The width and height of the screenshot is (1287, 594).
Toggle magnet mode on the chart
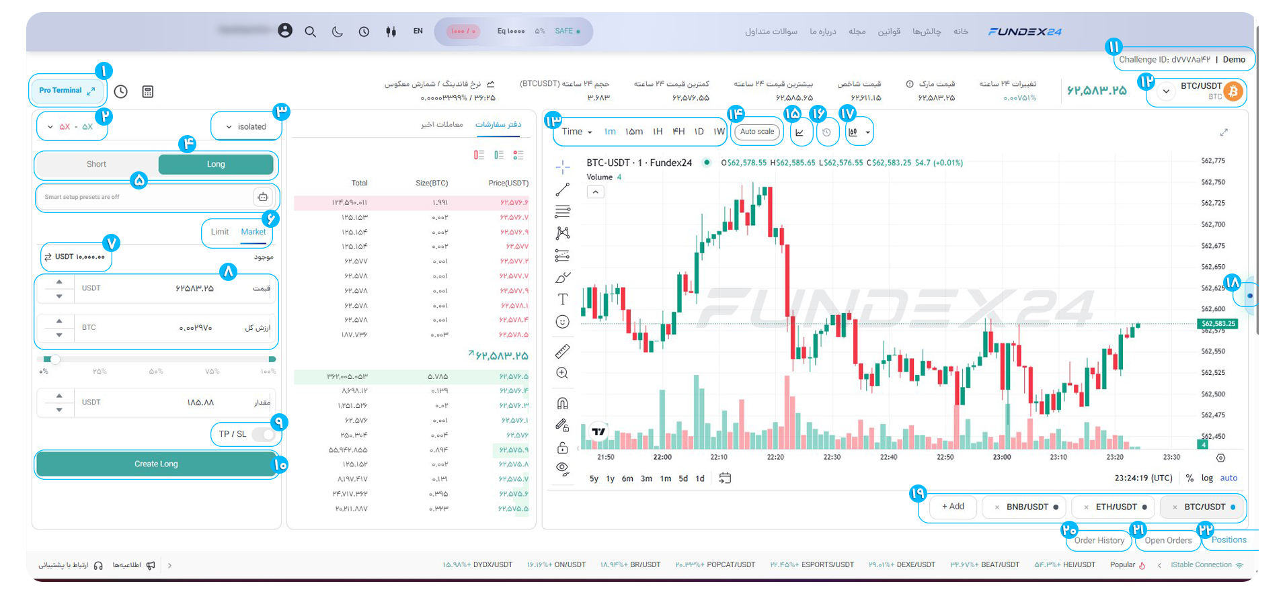click(x=563, y=403)
